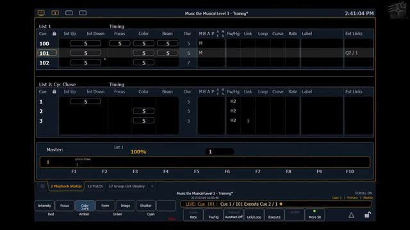This screenshot has height=230, width=410.
Task: Click the Beam time field of cue 101
Action: [168, 53]
